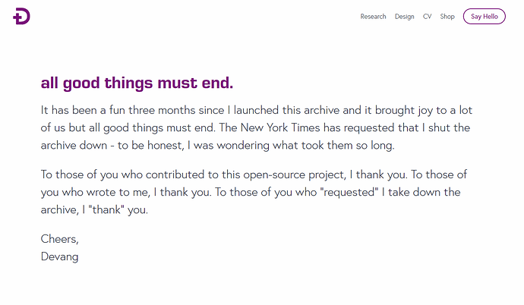This screenshot has width=524, height=305.
Task: Open the CV link
Action: click(x=427, y=17)
